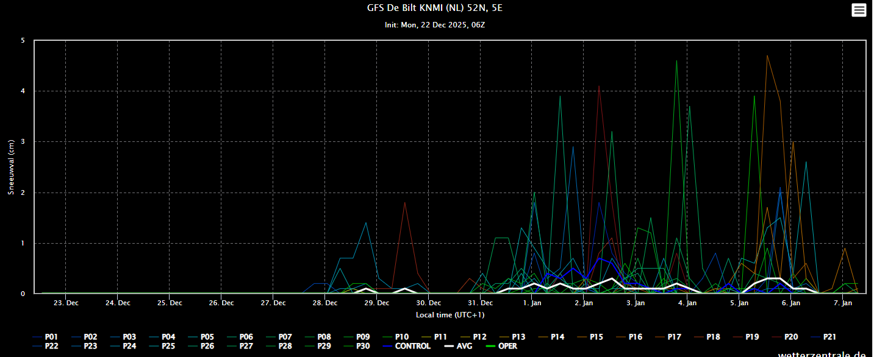Viewport: 874px width, 357px height.
Task: Click P26 legend entry
Action: point(202,346)
